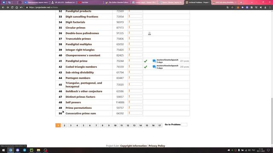Go to archive page 2

tap(64, 125)
